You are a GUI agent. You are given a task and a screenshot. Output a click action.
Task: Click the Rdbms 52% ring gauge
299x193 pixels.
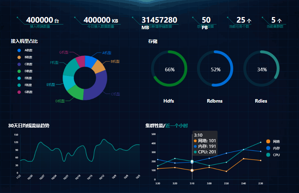215,69
